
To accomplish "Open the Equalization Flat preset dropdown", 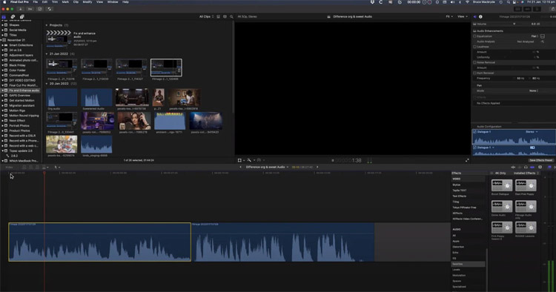I will (x=535, y=36).
